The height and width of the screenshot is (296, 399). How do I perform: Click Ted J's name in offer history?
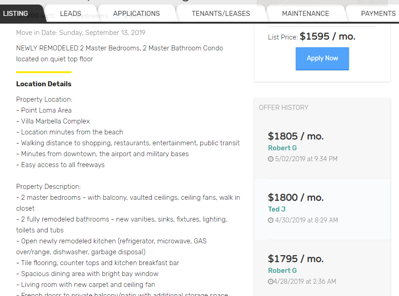tap(277, 209)
